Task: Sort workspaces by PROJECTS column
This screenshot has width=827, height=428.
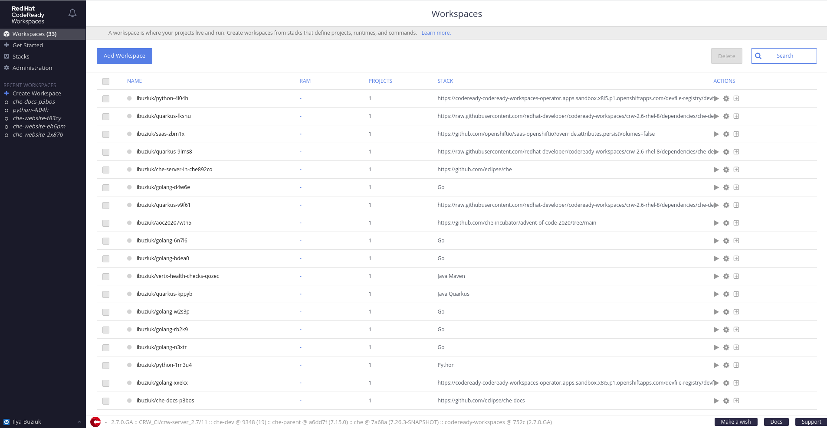Action: pos(380,81)
